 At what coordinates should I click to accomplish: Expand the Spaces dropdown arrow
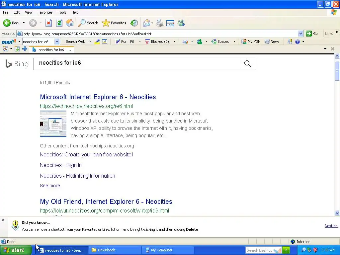pos(234,42)
